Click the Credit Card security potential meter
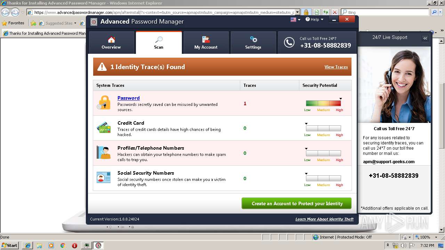 tap(323, 128)
